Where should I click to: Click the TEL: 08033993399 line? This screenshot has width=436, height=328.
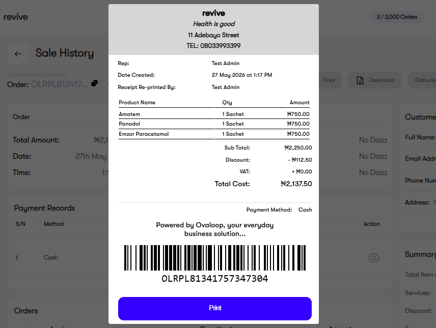[213, 46]
